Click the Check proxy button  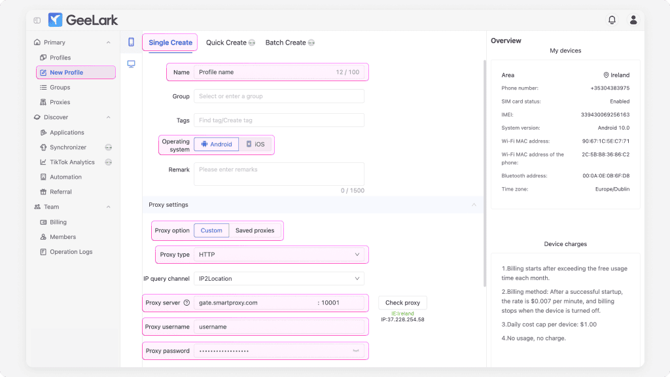(402, 303)
